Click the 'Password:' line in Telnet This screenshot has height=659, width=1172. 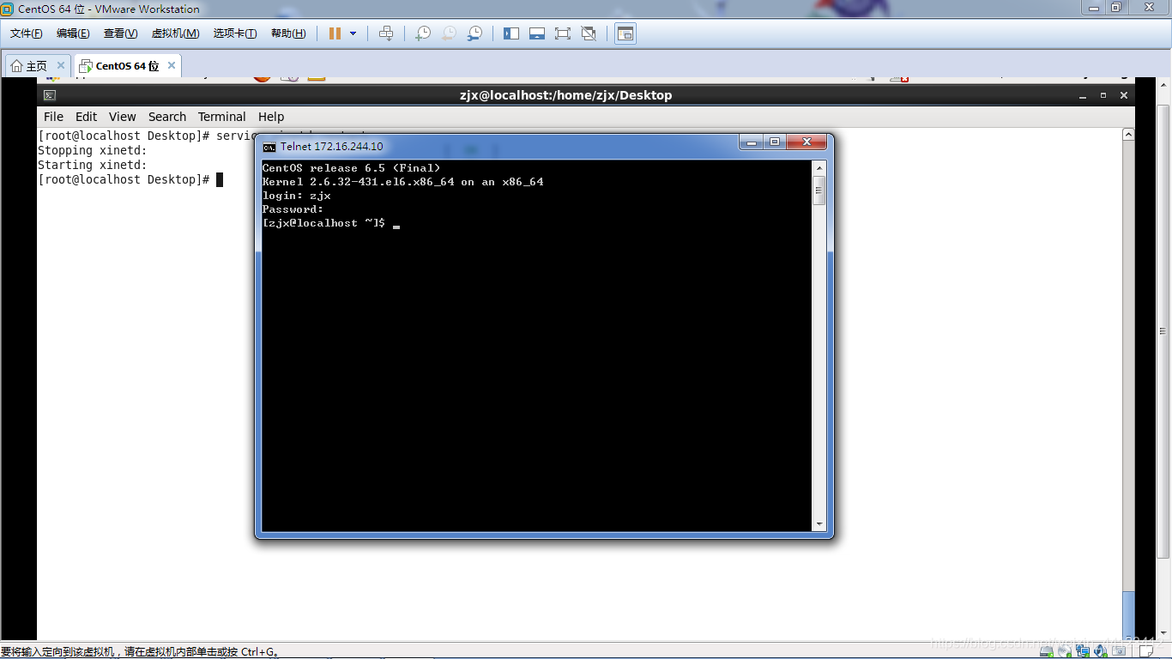[293, 209]
